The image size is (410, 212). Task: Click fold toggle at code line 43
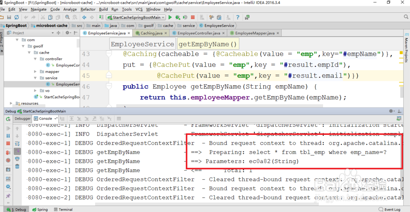(109, 54)
